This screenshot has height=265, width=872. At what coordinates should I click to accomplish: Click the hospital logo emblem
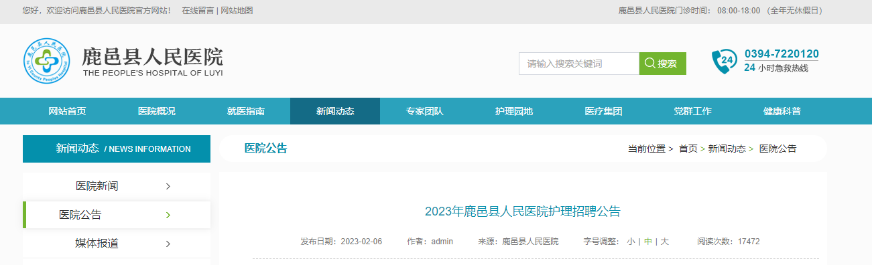[46, 62]
